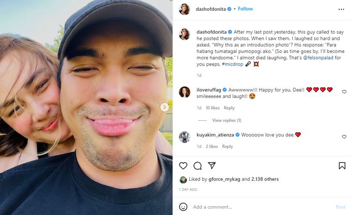Like kuyakim_atienza's comment

click(344, 137)
